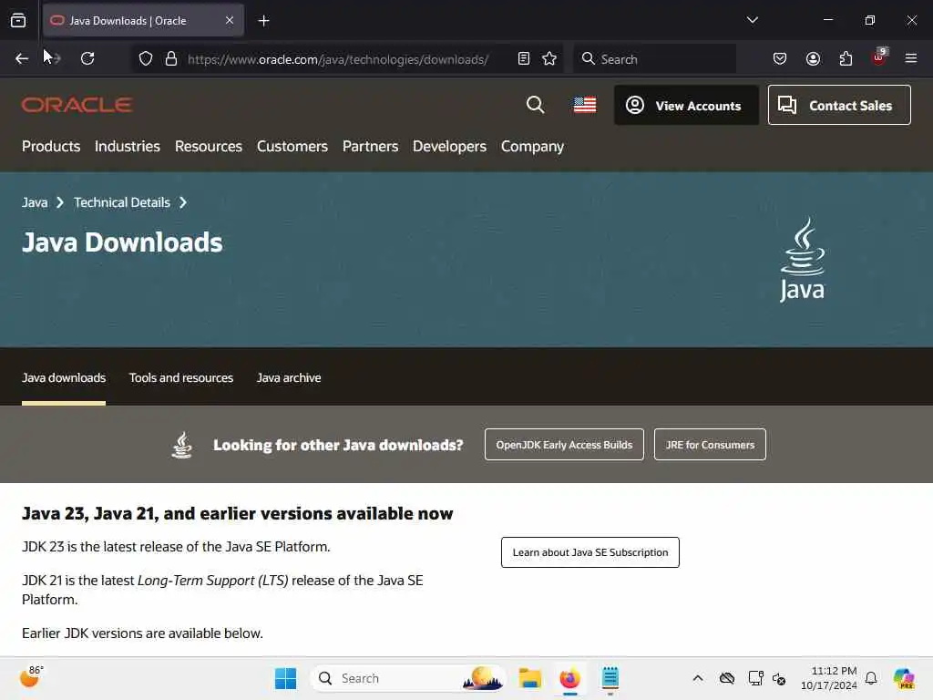Viewport: 933px width, 700px height.
Task: Select the Java downloads tab
Action: [64, 378]
